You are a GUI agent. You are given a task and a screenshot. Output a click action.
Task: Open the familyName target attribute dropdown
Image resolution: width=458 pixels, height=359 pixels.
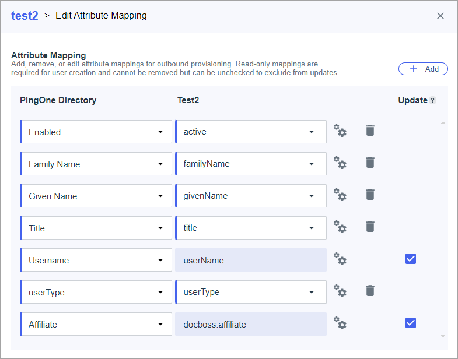point(251,164)
